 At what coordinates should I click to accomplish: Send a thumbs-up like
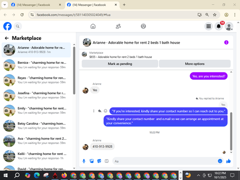tap(228, 161)
